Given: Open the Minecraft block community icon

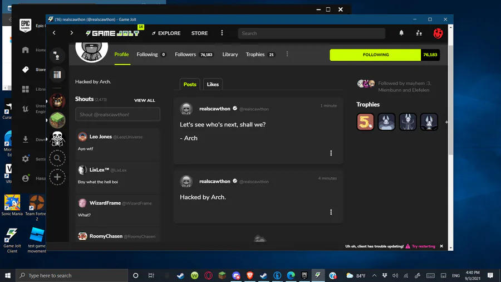Looking at the screenshot, I should coord(57,120).
